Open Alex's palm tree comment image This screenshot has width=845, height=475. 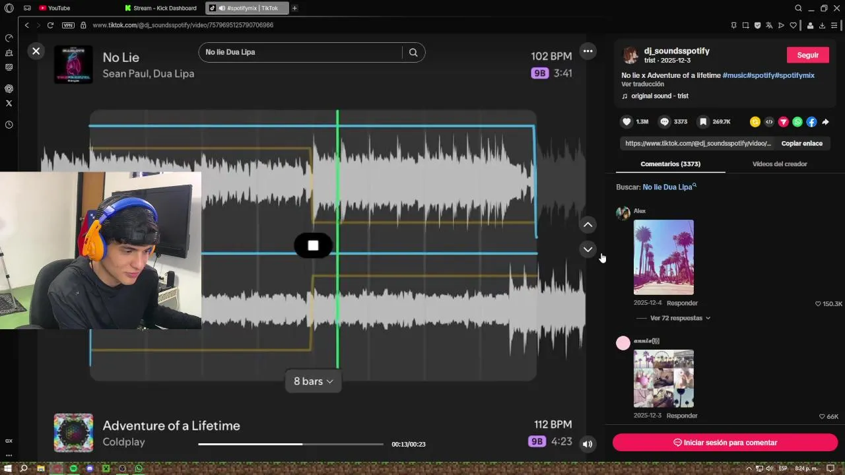coord(663,257)
